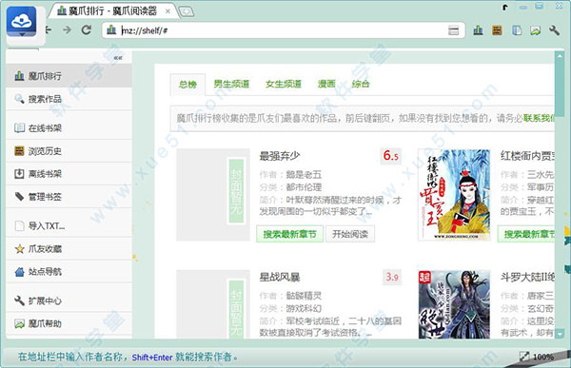Switch to the 综合 tab

pos(361,84)
